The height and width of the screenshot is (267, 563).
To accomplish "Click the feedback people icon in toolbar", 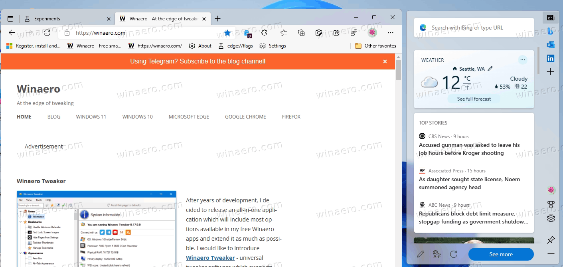I will point(354,33).
